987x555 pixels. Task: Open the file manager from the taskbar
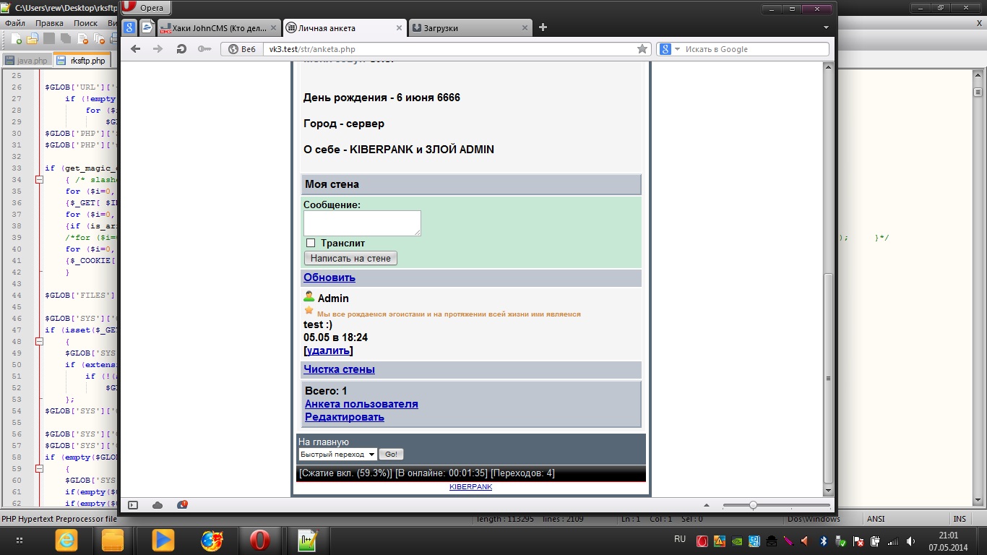pyautogui.click(x=113, y=540)
